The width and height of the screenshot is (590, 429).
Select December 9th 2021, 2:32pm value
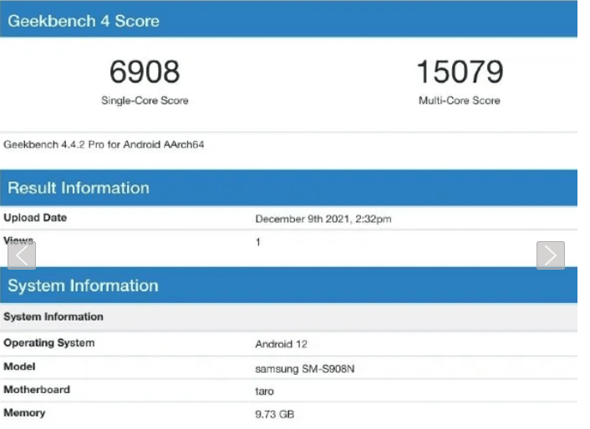tap(323, 219)
